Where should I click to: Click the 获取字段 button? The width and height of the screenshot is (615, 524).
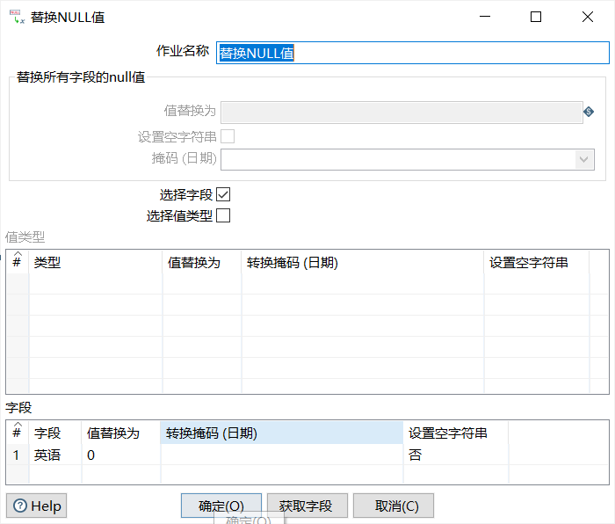point(307,506)
